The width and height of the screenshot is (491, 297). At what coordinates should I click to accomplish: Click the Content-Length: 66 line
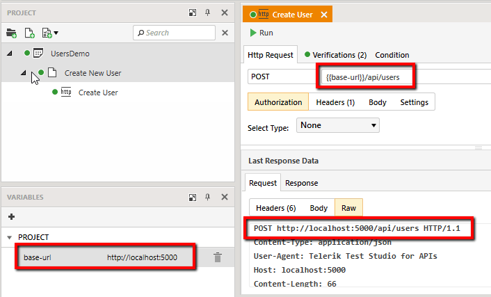tap(295, 284)
